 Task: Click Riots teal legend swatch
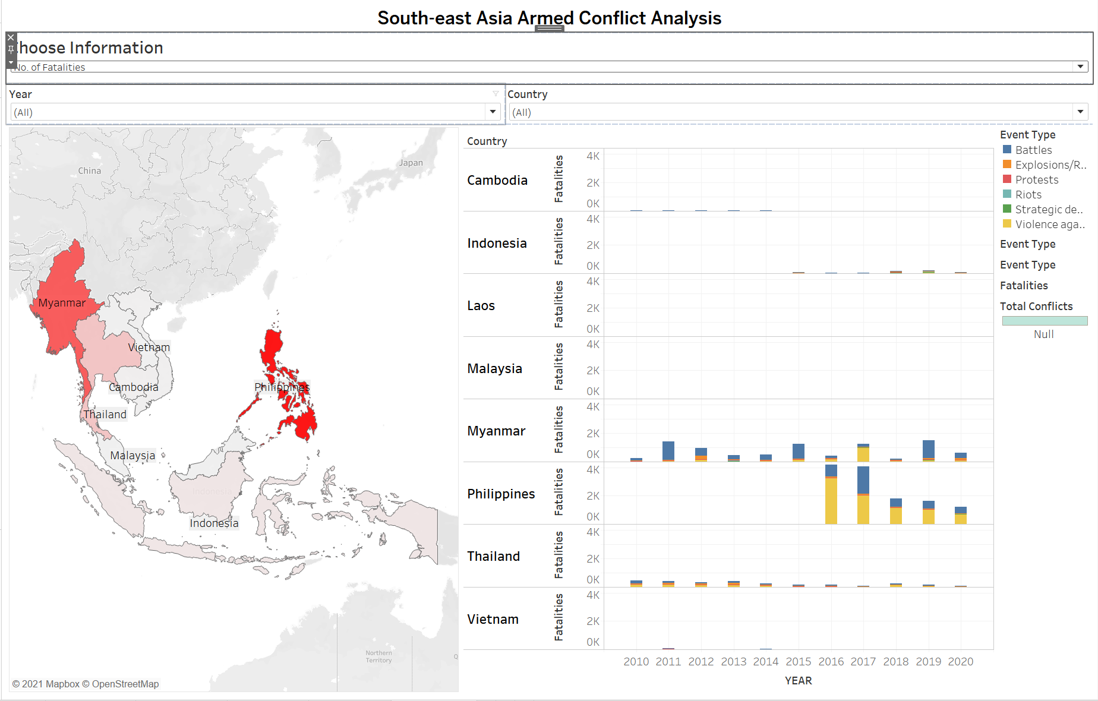coord(1007,194)
